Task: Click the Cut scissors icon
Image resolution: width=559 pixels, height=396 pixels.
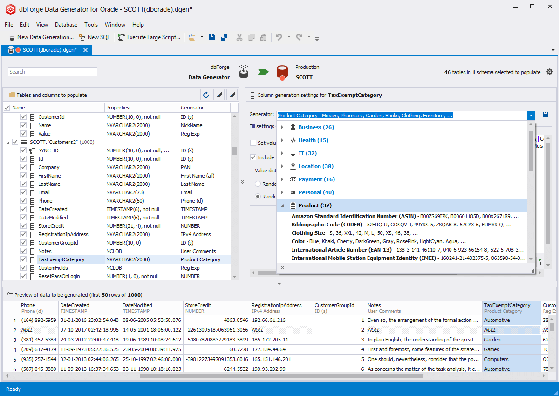Action: pos(239,37)
